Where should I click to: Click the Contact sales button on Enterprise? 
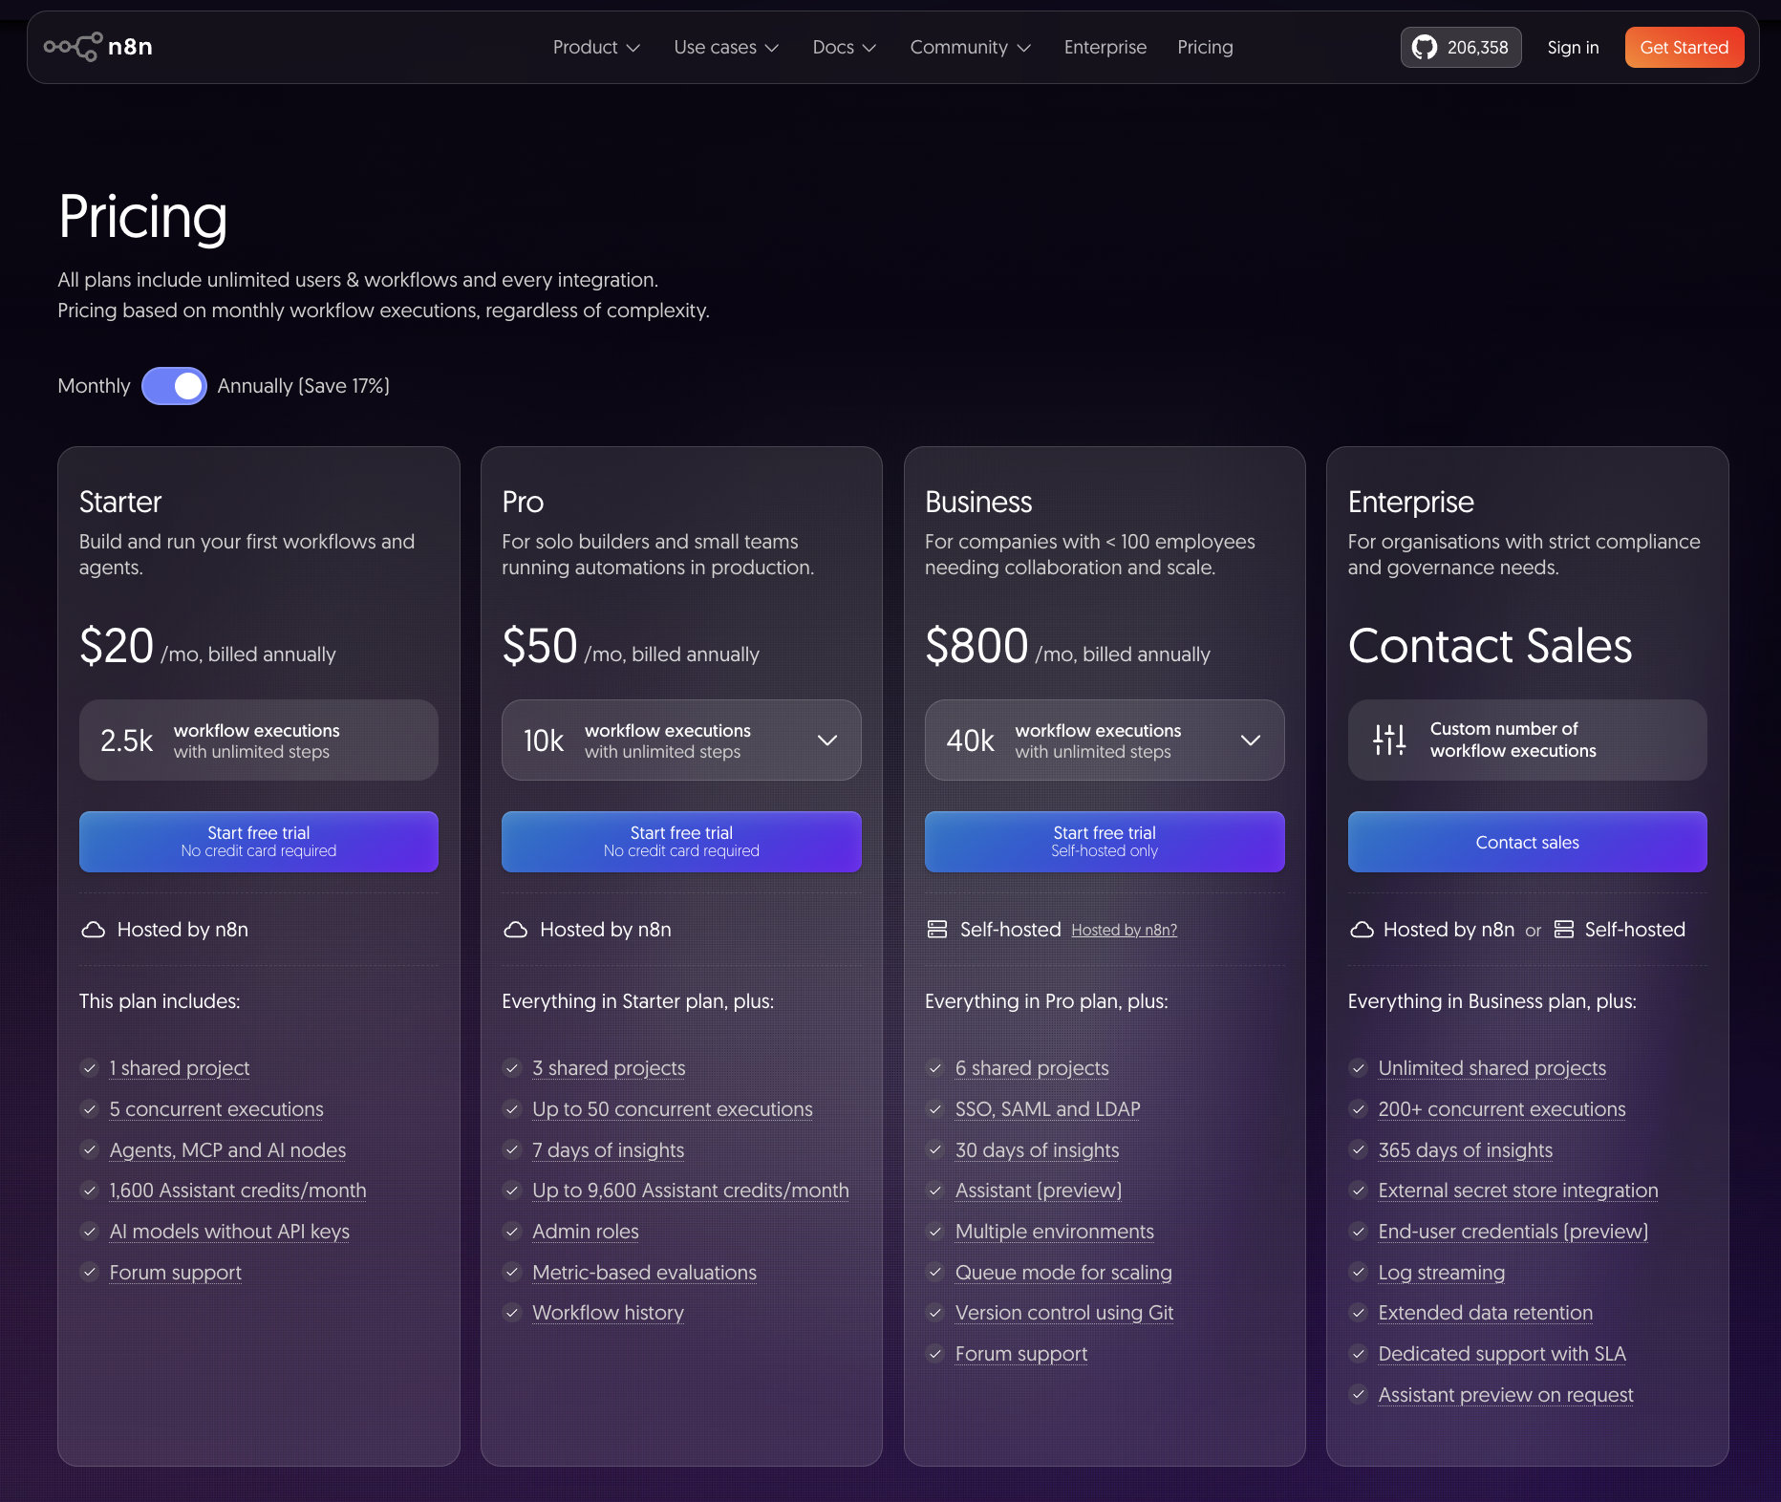(x=1527, y=842)
